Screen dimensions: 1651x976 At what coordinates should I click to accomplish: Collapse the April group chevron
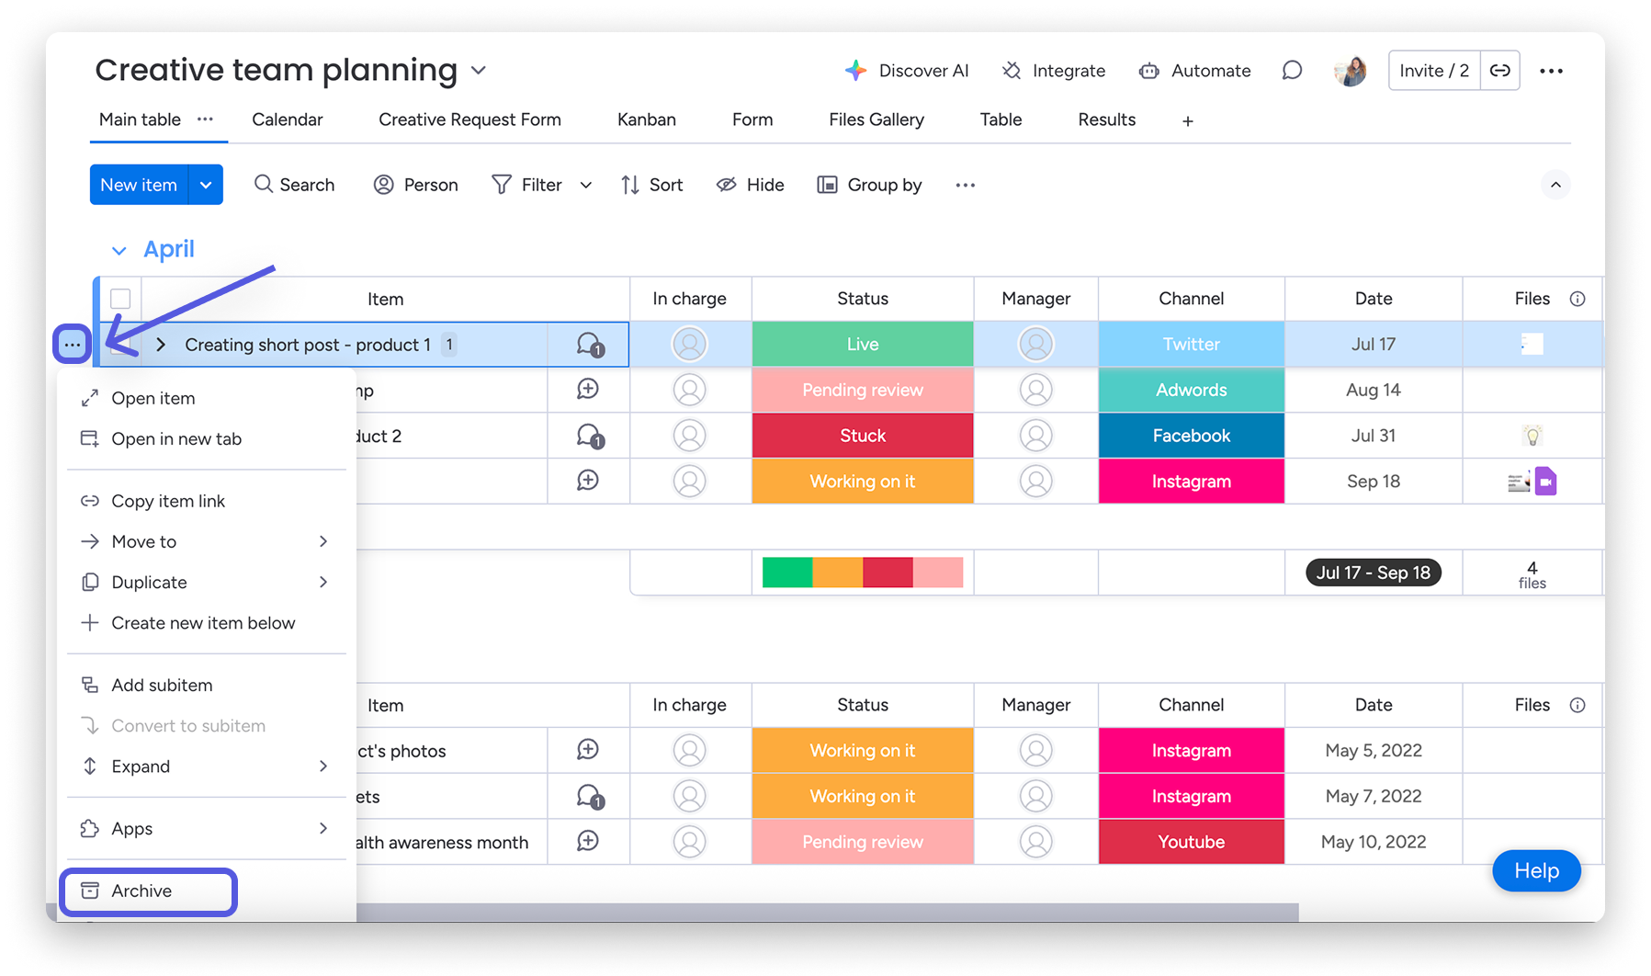pyautogui.click(x=119, y=250)
